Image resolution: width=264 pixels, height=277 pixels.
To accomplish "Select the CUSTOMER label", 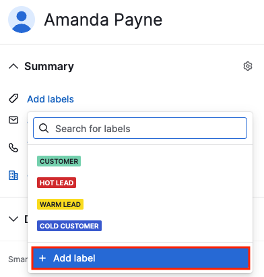I will click(x=59, y=161).
